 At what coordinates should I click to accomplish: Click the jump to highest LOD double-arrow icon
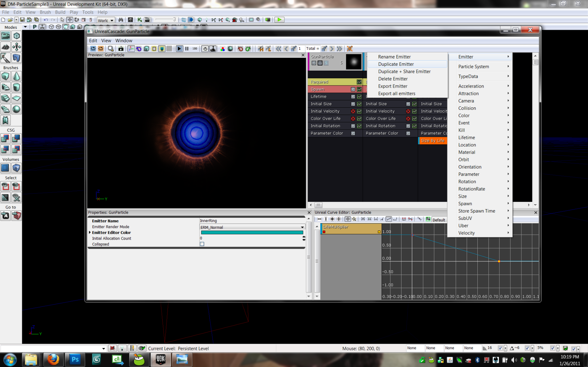(278, 49)
